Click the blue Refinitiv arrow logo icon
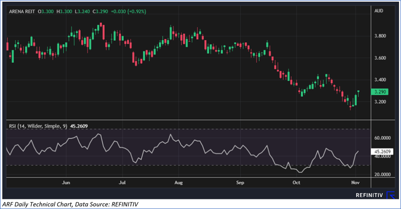Viewport: 401px width, 209px height. [x=391, y=195]
